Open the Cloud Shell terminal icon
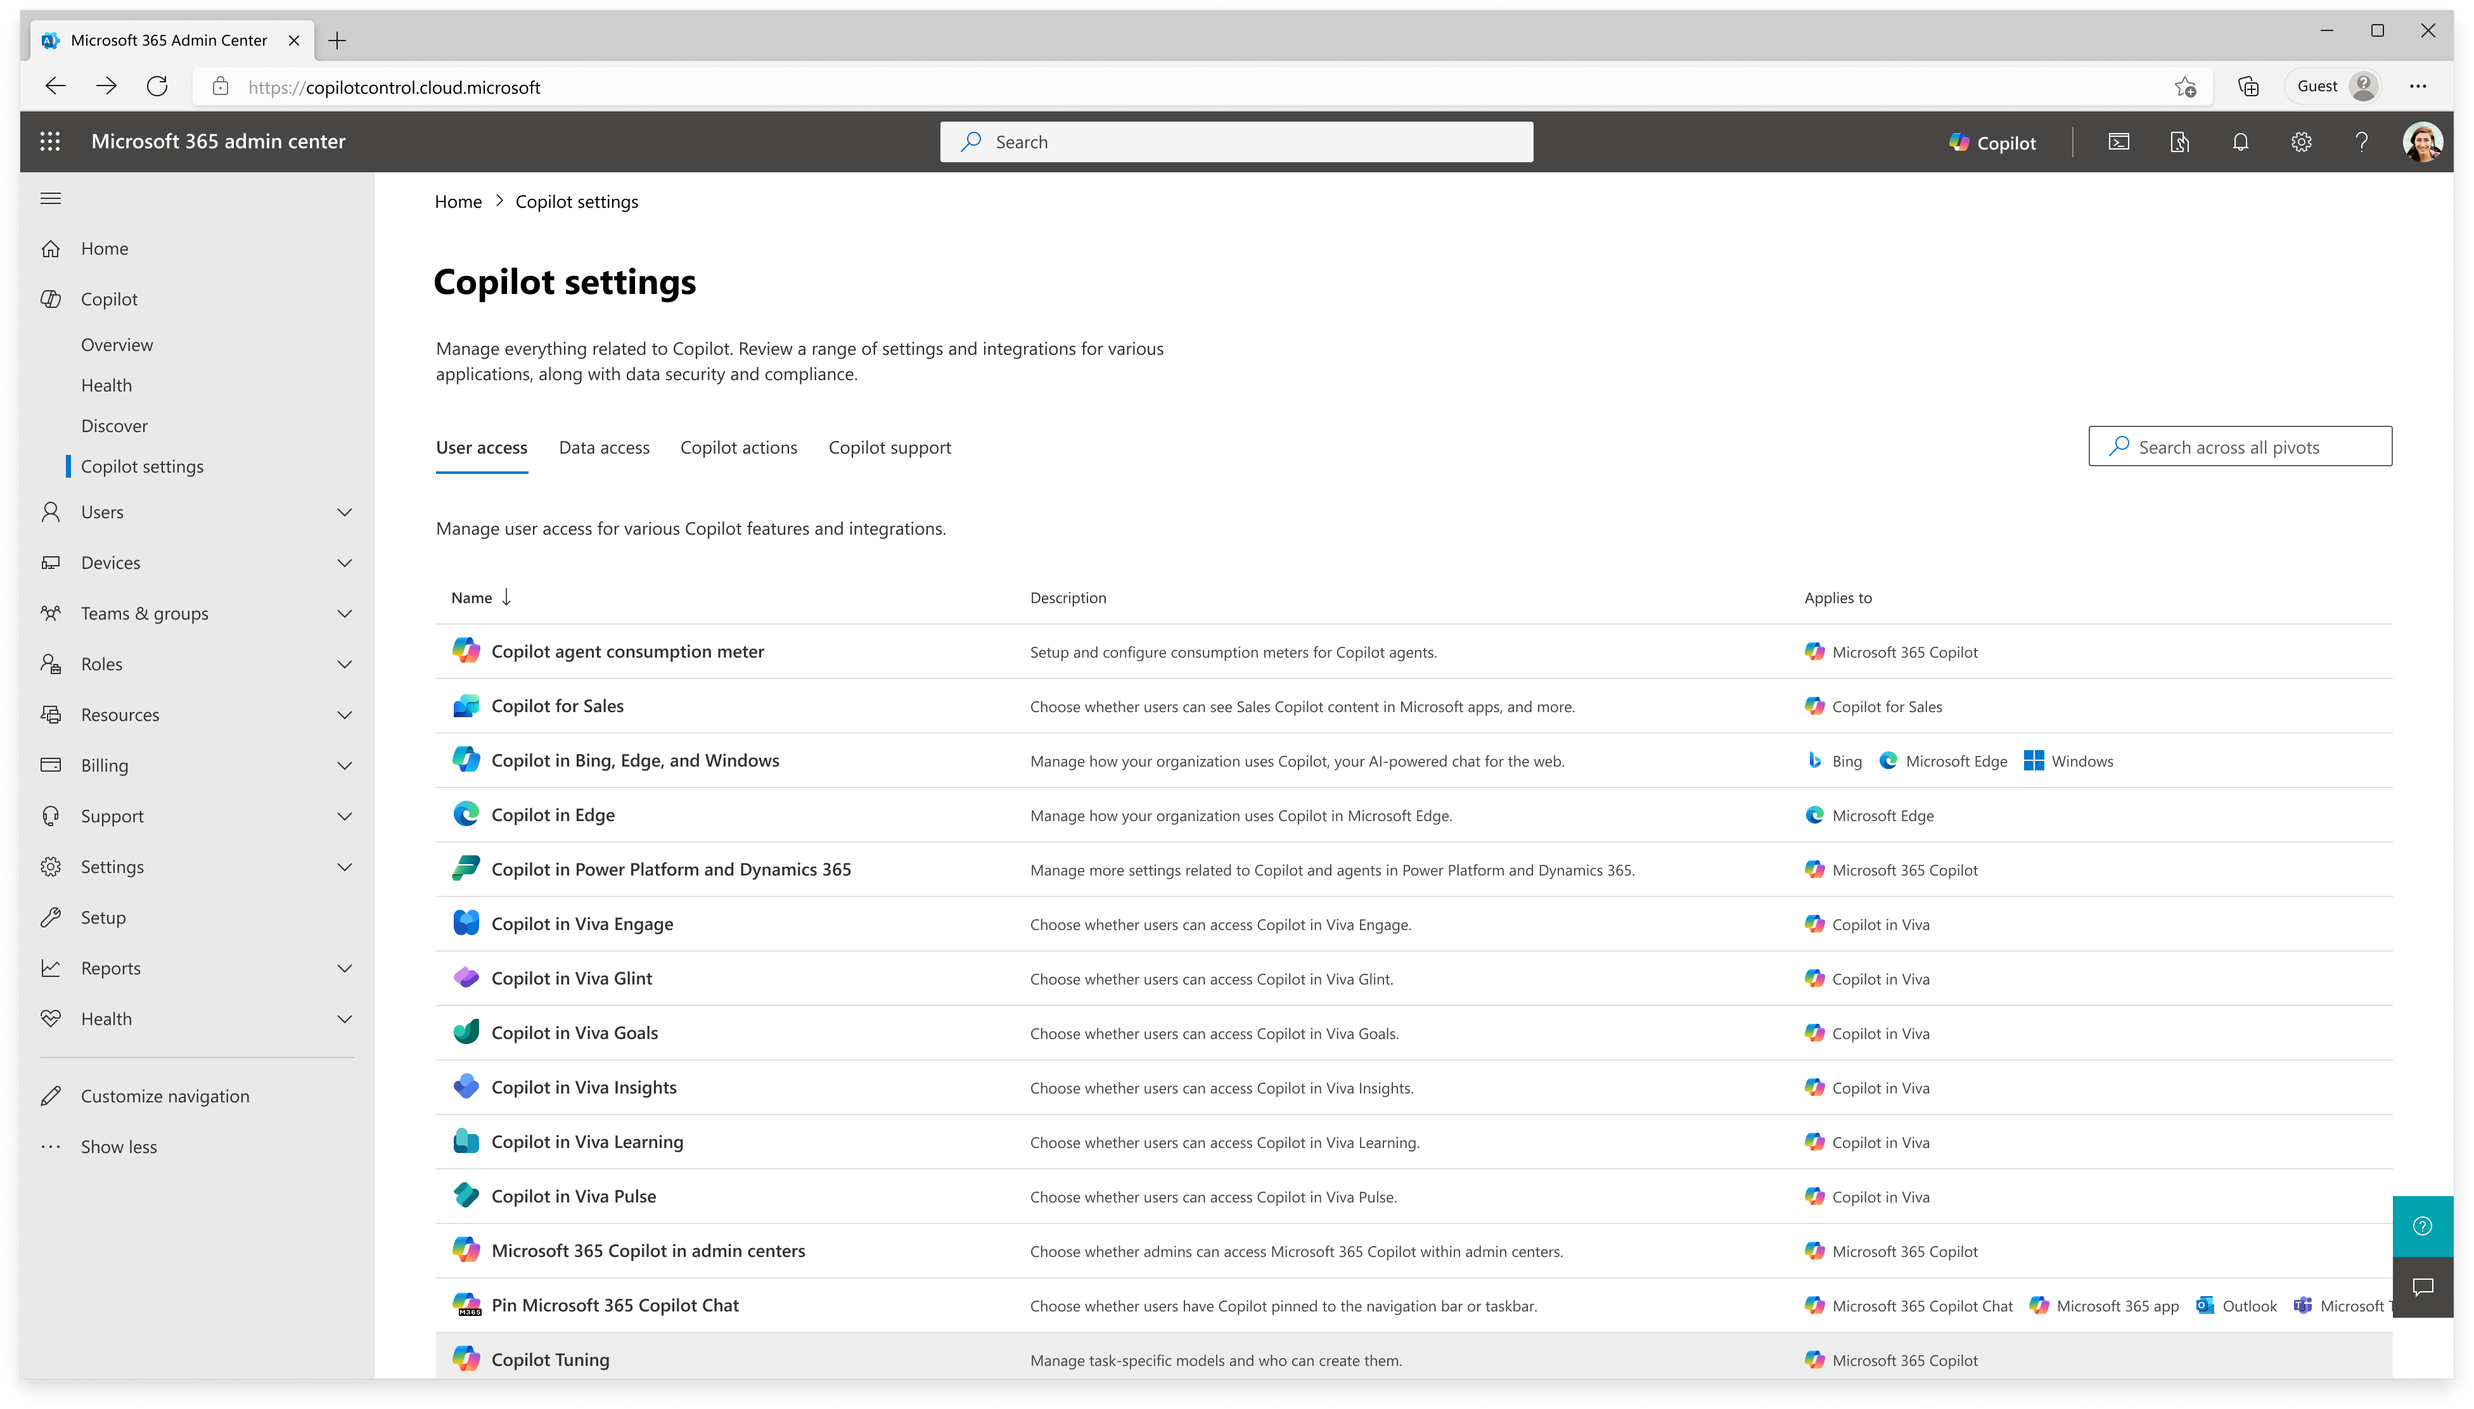Screen dimensions: 2474x1409 pyautogui.click(x=2118, y=143)
